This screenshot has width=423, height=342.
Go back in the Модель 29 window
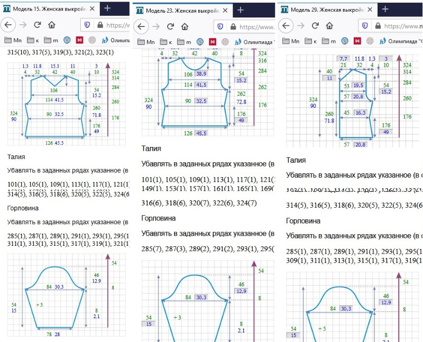coord(286,25)
